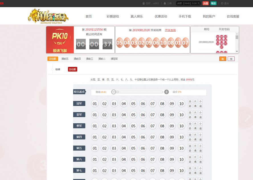Toggle 偶 selection for the 亚军 row
The height and width of the screenshot is (180, 253).
[195, 117]
